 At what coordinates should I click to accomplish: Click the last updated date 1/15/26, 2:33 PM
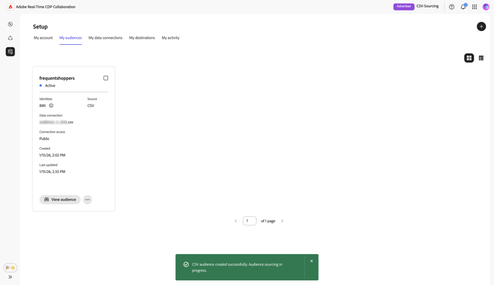point(52,172)
